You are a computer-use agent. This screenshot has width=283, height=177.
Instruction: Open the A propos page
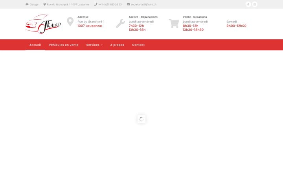tap(117, 45)
